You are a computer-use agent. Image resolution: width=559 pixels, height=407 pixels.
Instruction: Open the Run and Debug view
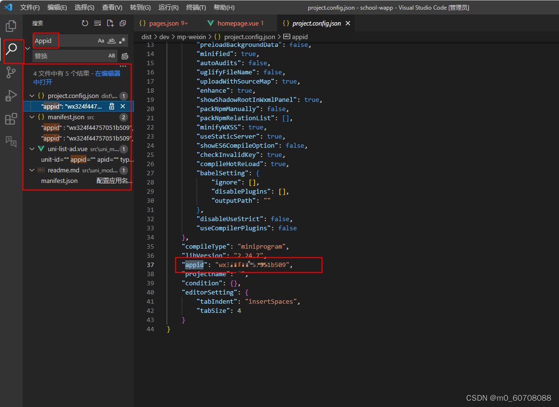(x=11, y=96)
